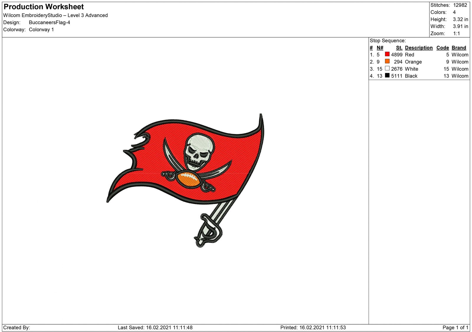Click the 'Code' column header
The width and height of the screenshot is (472, 332).
click(442, 48)
